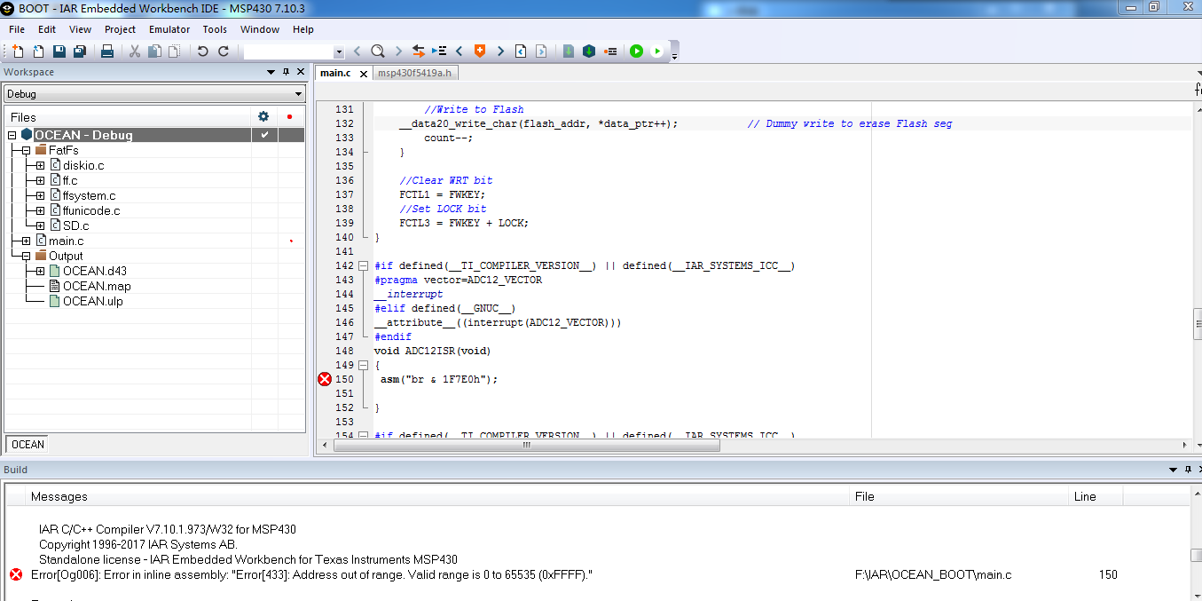Screen dimensions: 1202x601
Task: Select the OCEAN workspace tab
Action: [x=27, y=445]
